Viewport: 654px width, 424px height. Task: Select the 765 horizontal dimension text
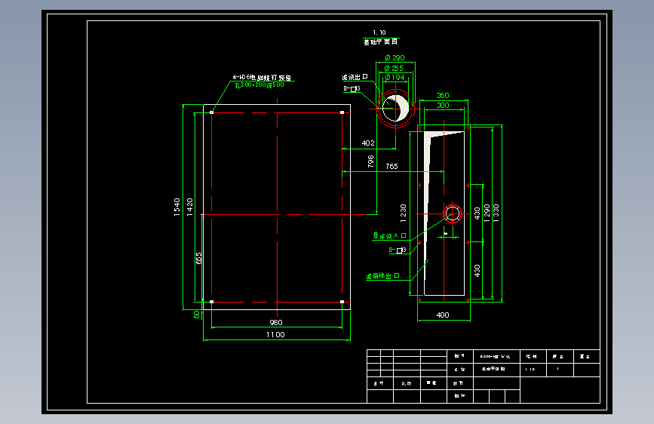[391, 166]
